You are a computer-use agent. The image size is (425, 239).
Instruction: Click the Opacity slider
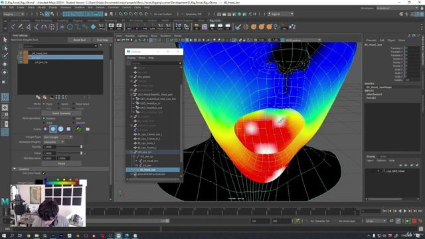(69, 147)
